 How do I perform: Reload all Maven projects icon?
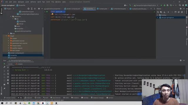tap(158, 12)
